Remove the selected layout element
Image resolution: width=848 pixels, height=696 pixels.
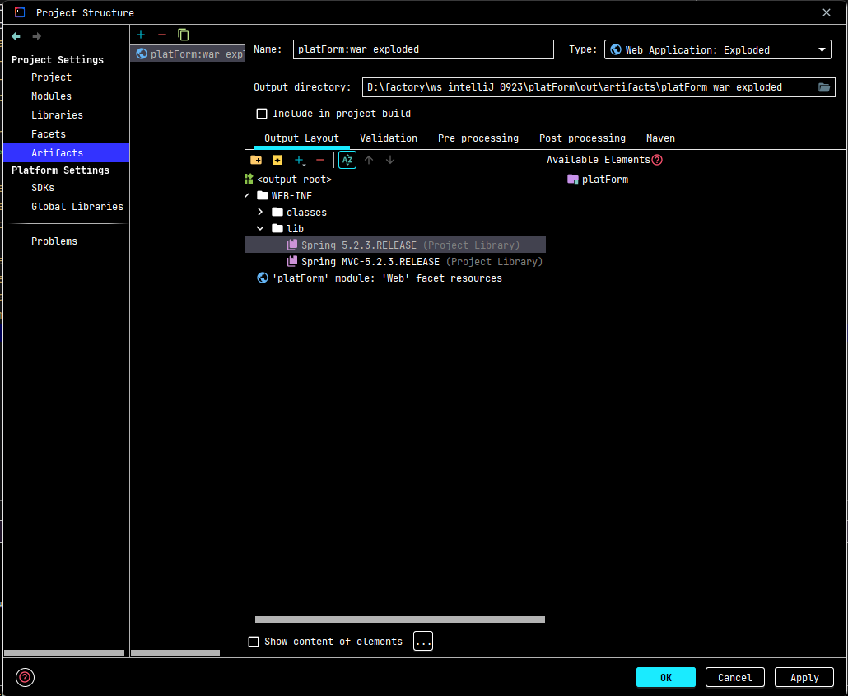coord(320,160)
